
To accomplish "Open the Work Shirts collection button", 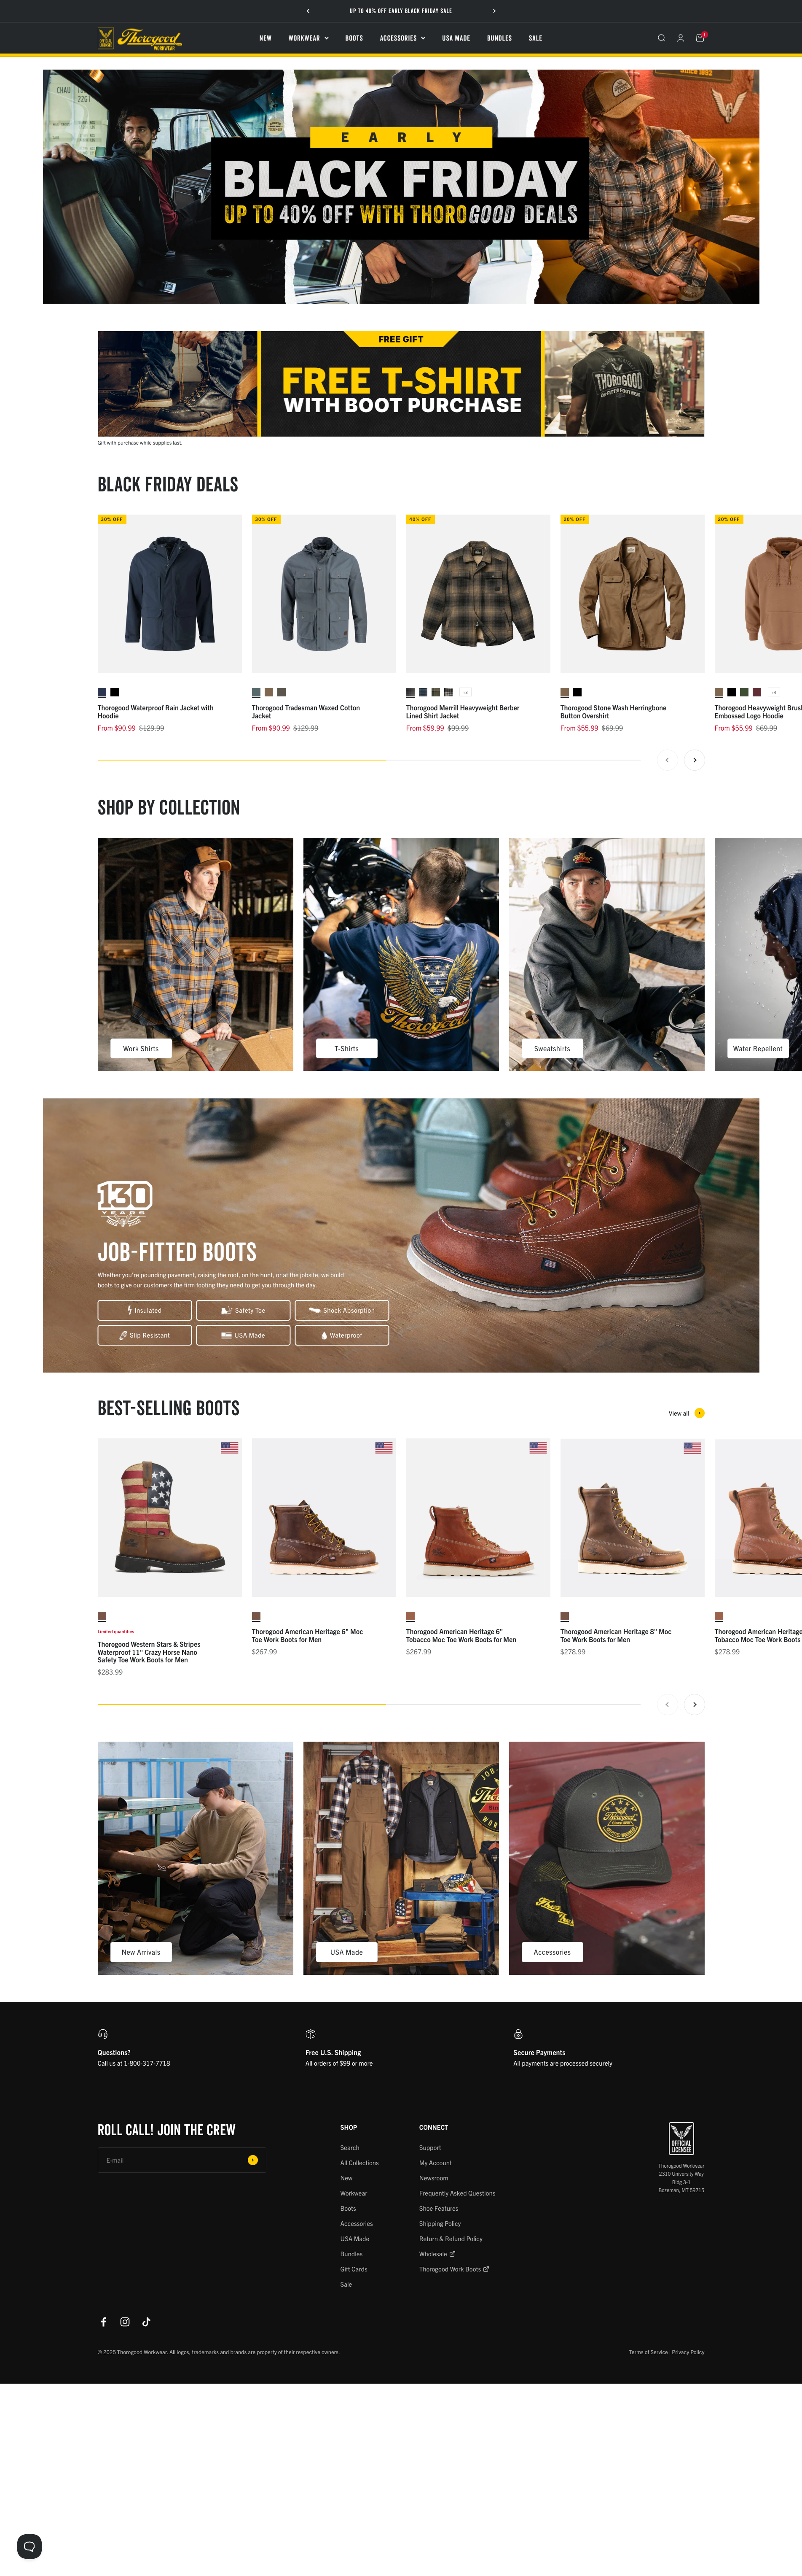I will point(141,1048).
